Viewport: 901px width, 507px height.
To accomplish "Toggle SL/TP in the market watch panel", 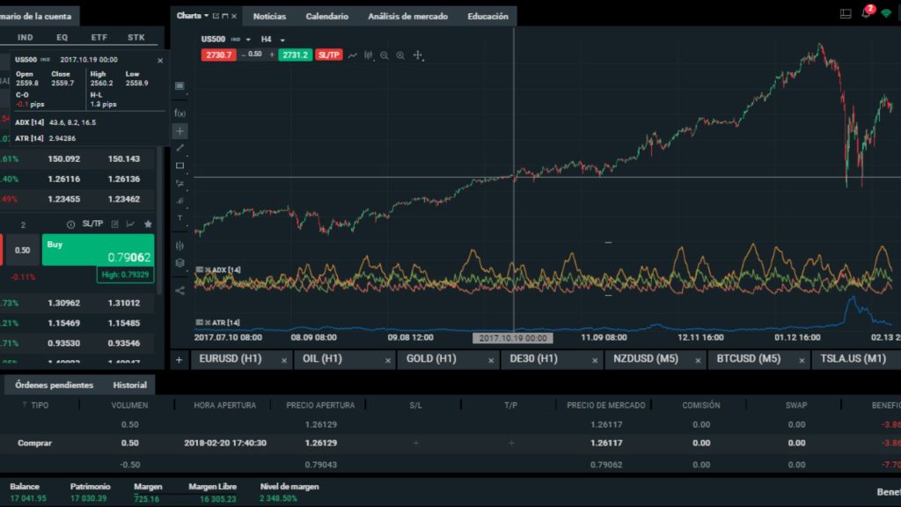I will [x=92, y=224].
